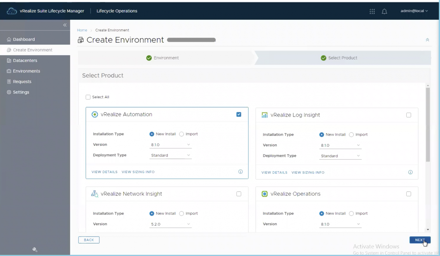Image resolution: width=440 pixels, height=256 pixels.
Task: Open info icon in vRealize Log Insight card
Action: pos(410,172)
